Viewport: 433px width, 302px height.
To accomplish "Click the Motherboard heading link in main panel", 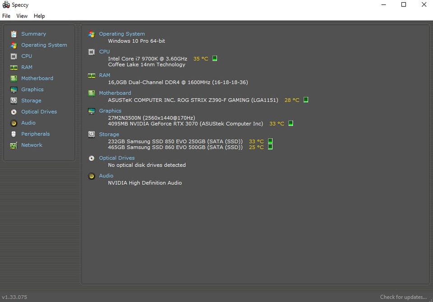I will pyautogui.click(x=115, y=93).
